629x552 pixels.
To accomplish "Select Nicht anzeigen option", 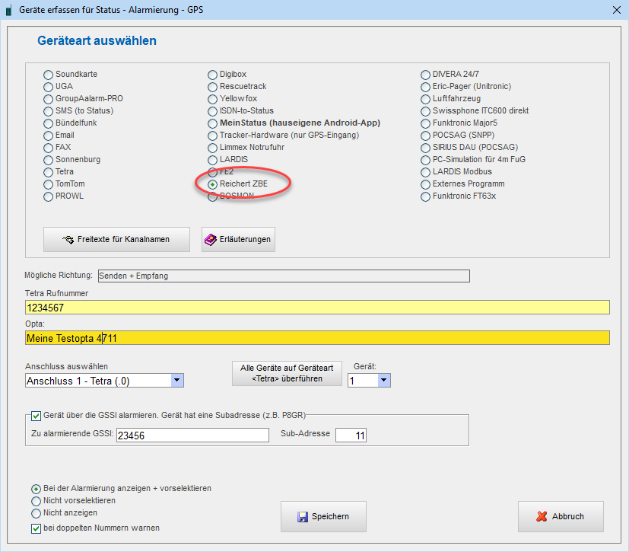I will (x=37, y=513).
